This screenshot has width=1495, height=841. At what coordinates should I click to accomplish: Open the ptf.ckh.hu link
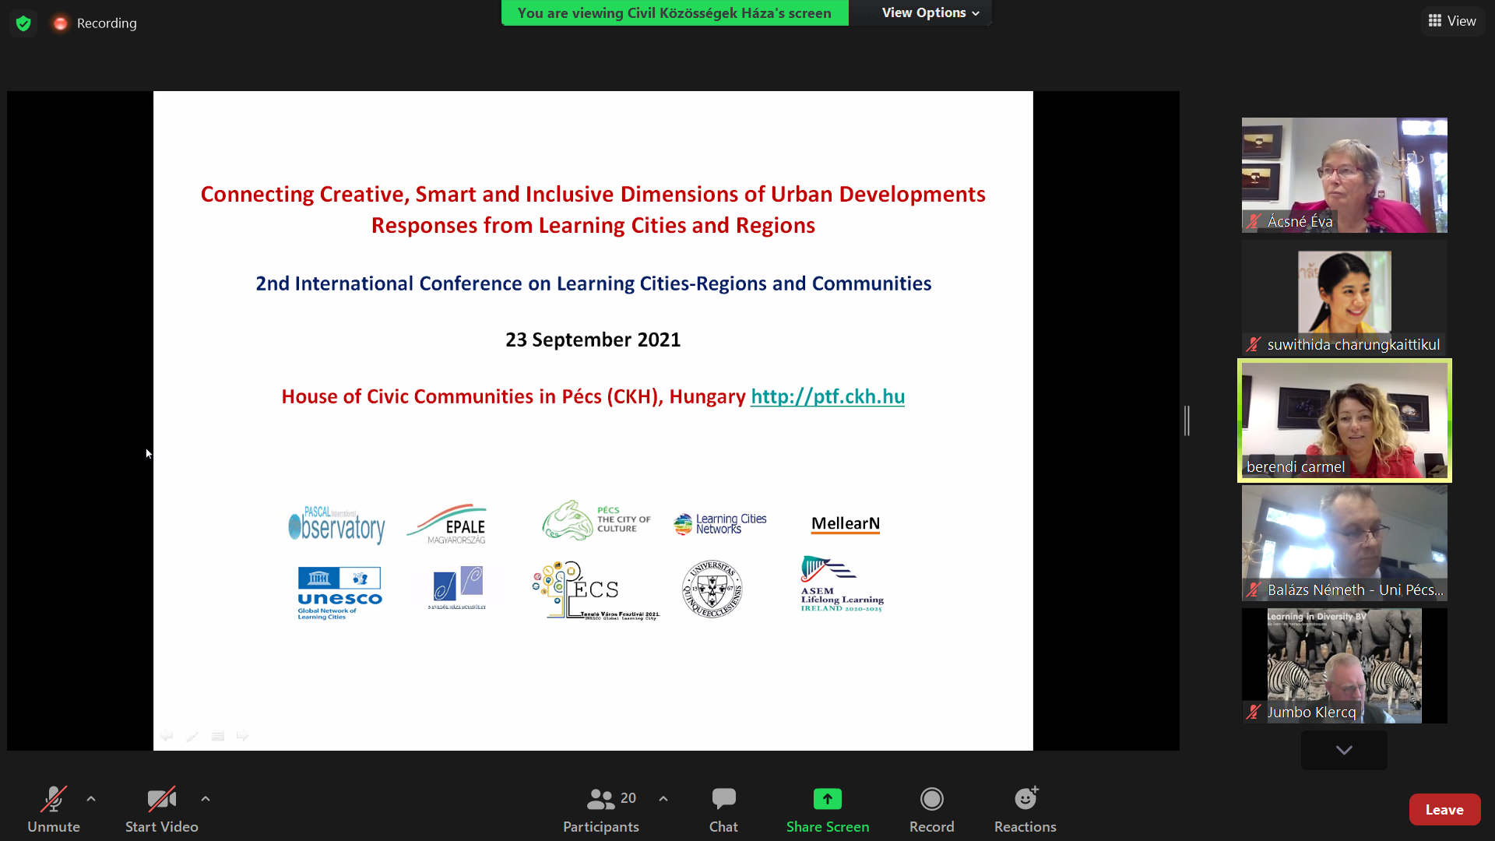click(827, 396)
